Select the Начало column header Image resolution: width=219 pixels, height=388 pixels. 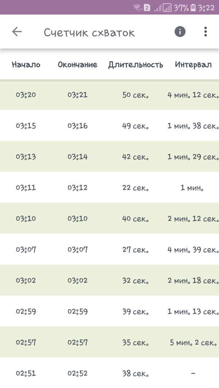[26, 65]
